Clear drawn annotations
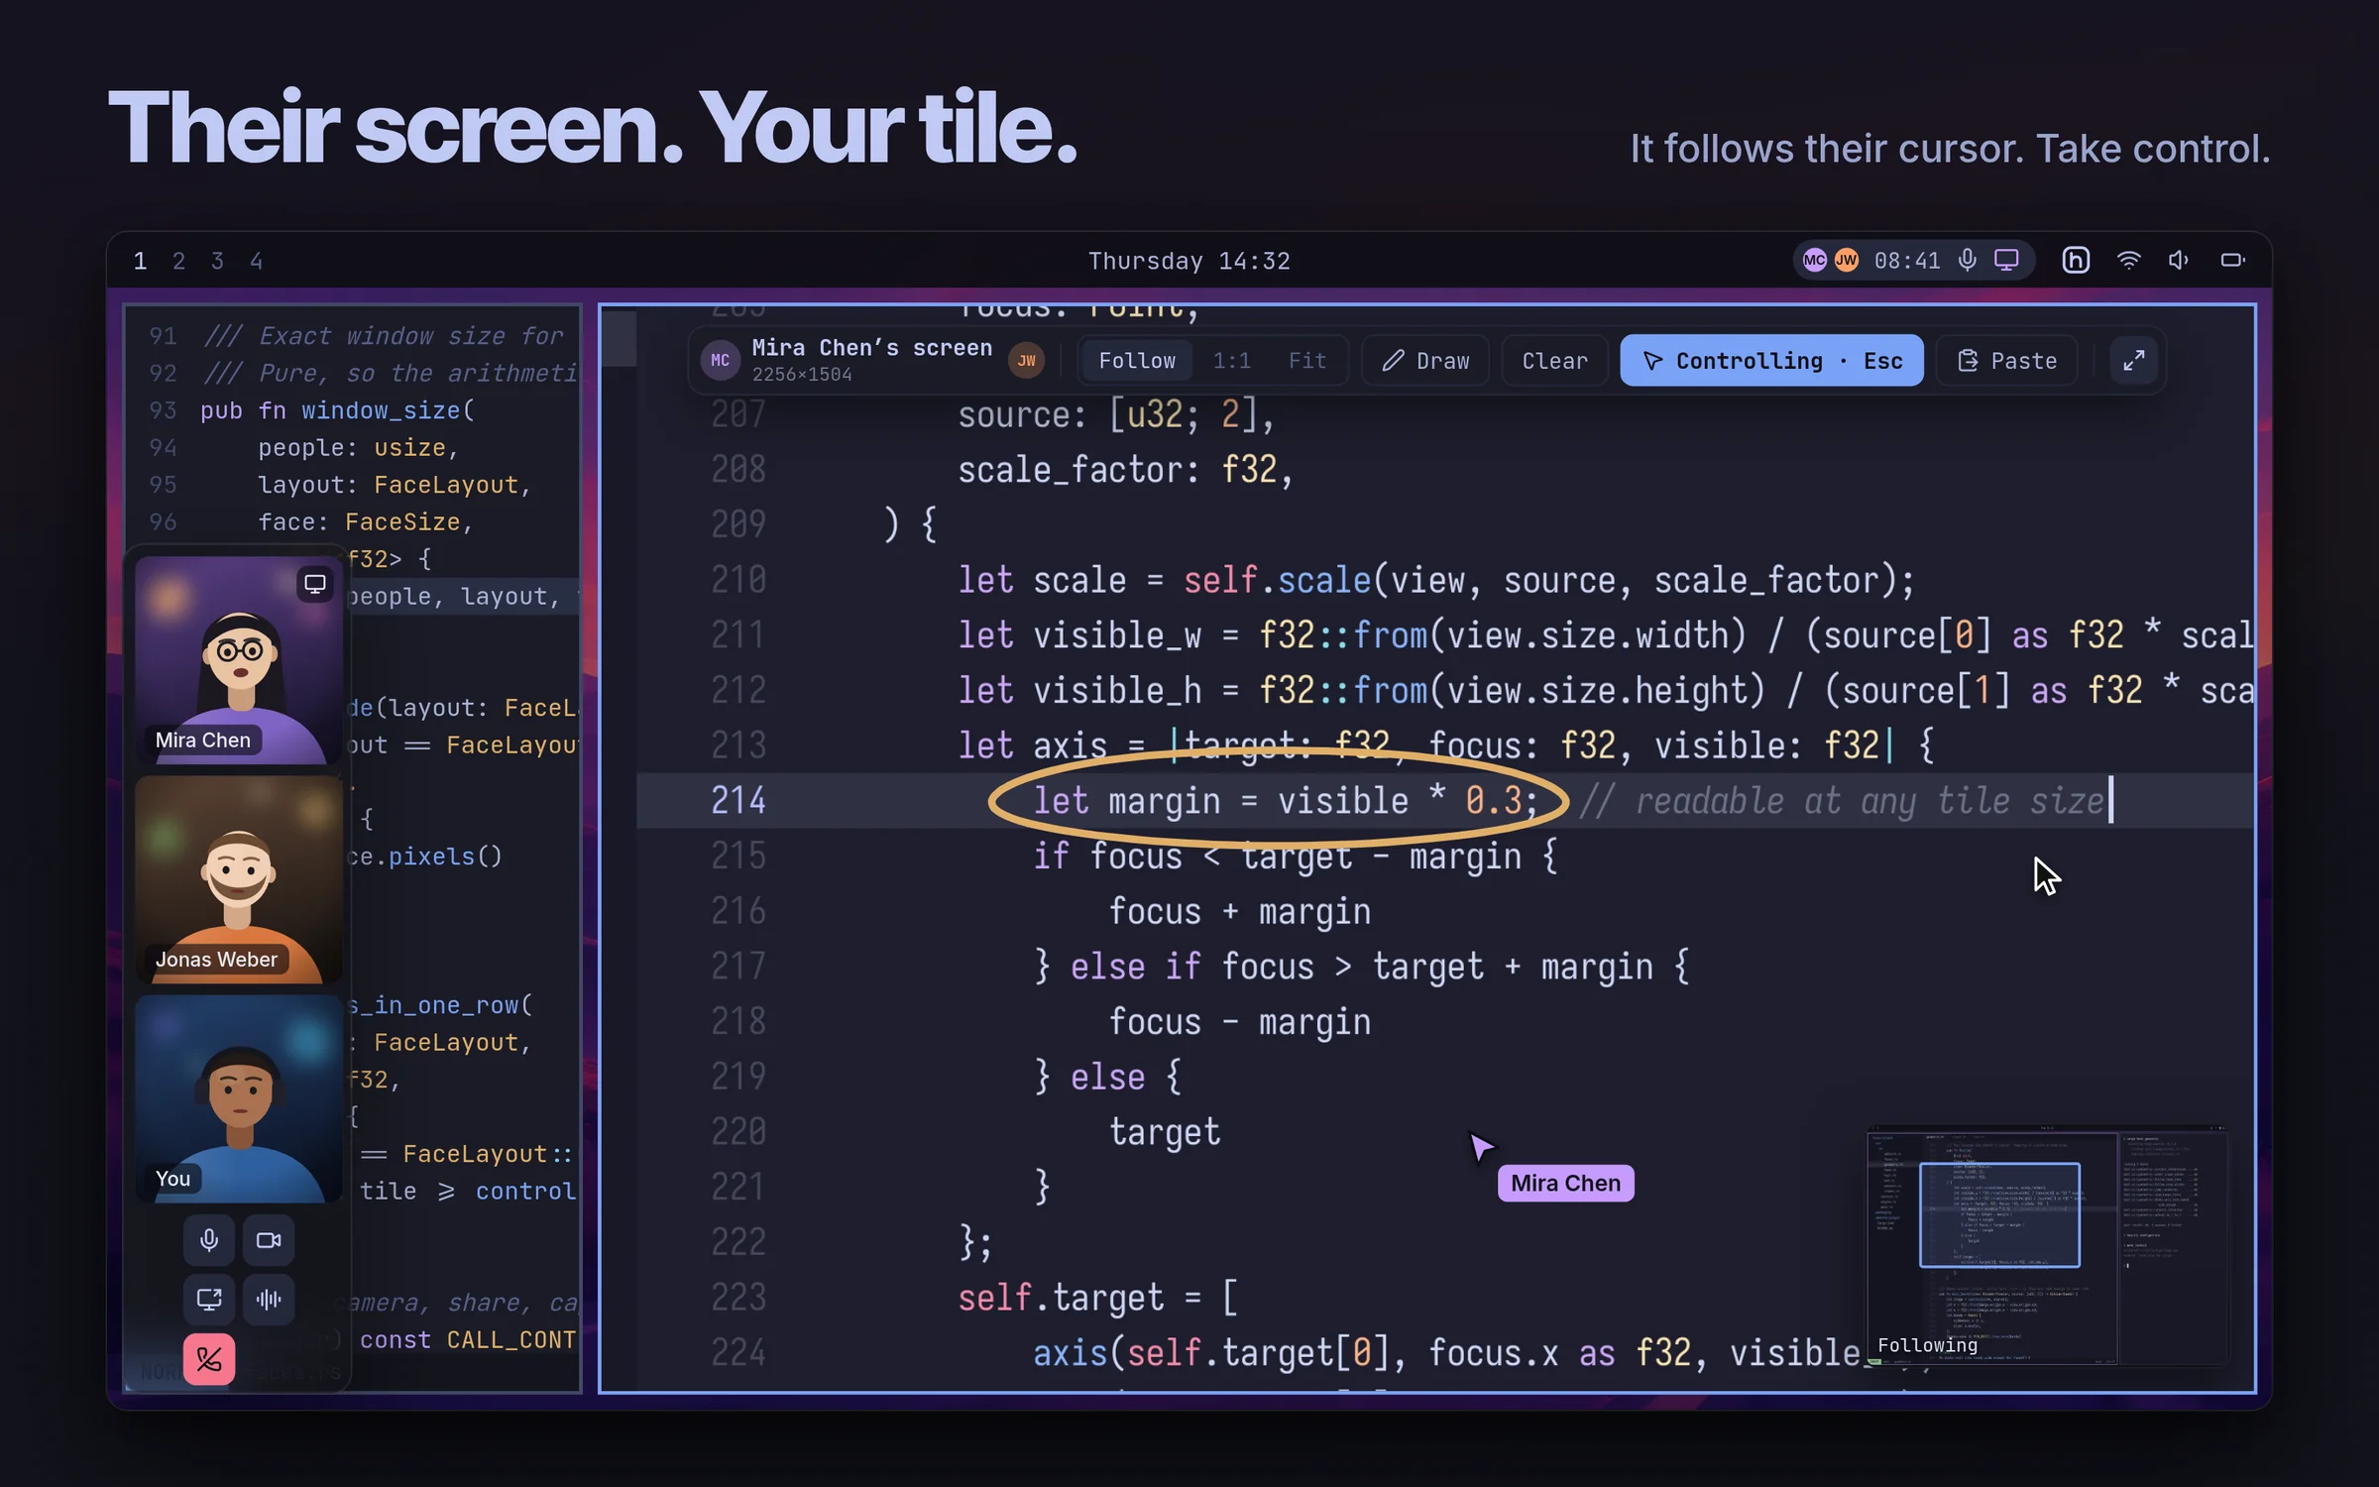2379x1487 pixels. pyautogui.click(x=1554, y=361)
